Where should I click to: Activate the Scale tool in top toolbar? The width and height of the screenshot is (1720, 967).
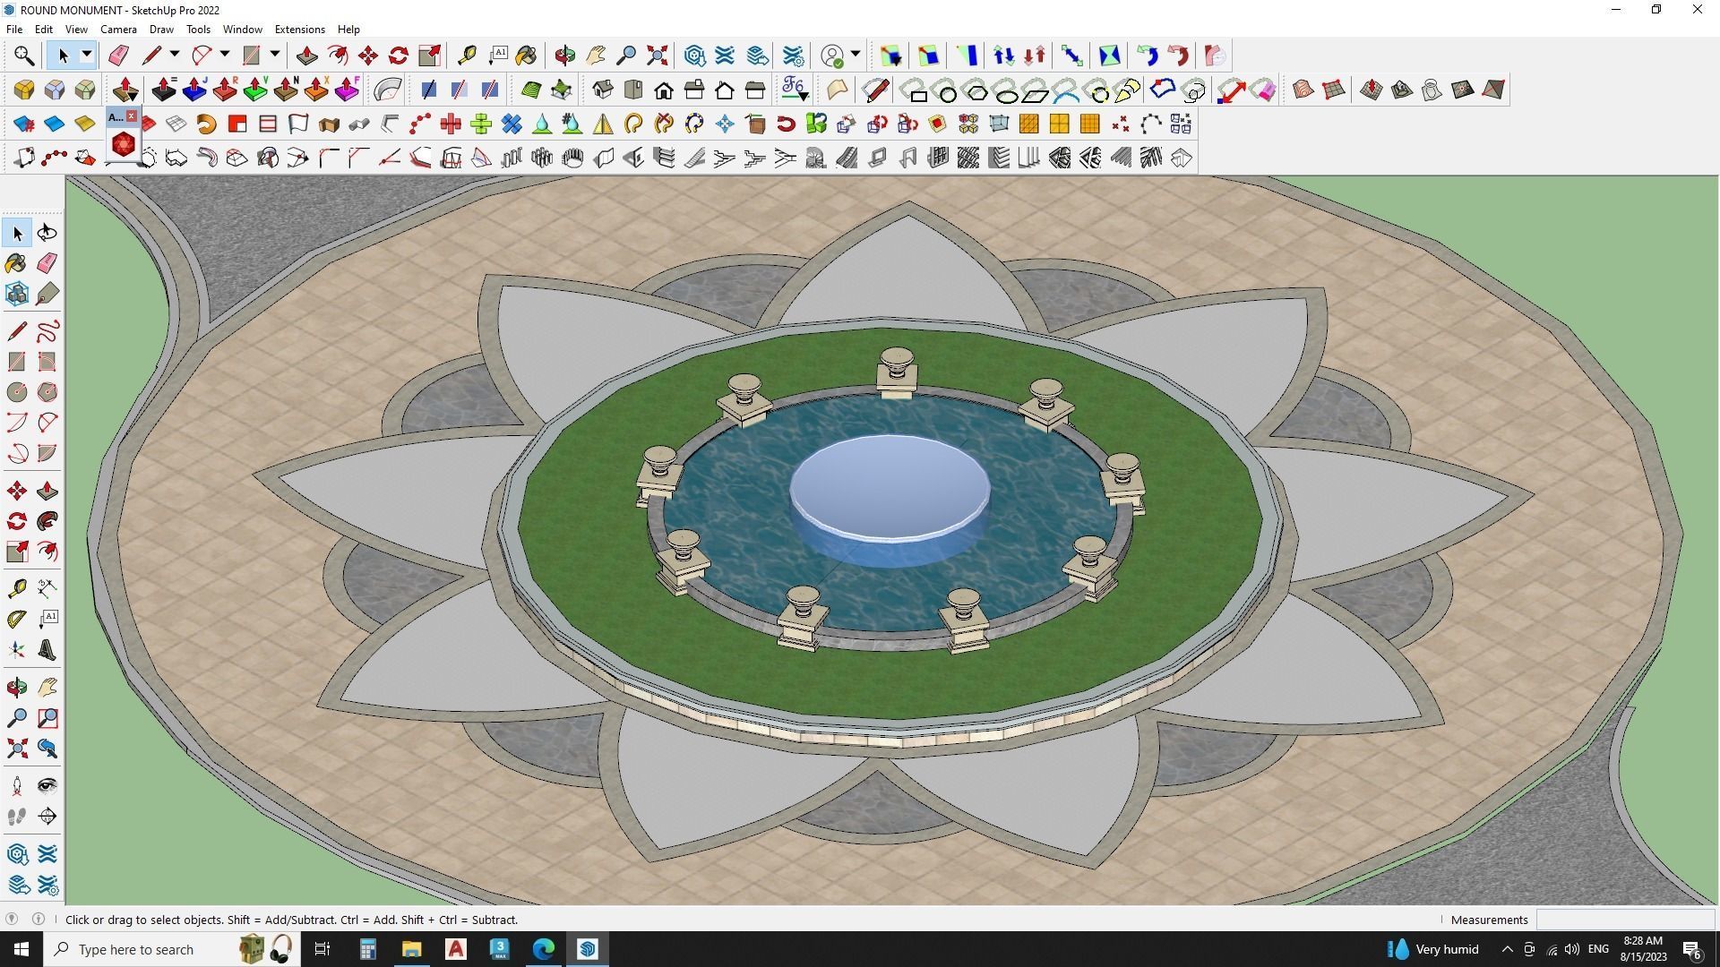click(430, 56)
